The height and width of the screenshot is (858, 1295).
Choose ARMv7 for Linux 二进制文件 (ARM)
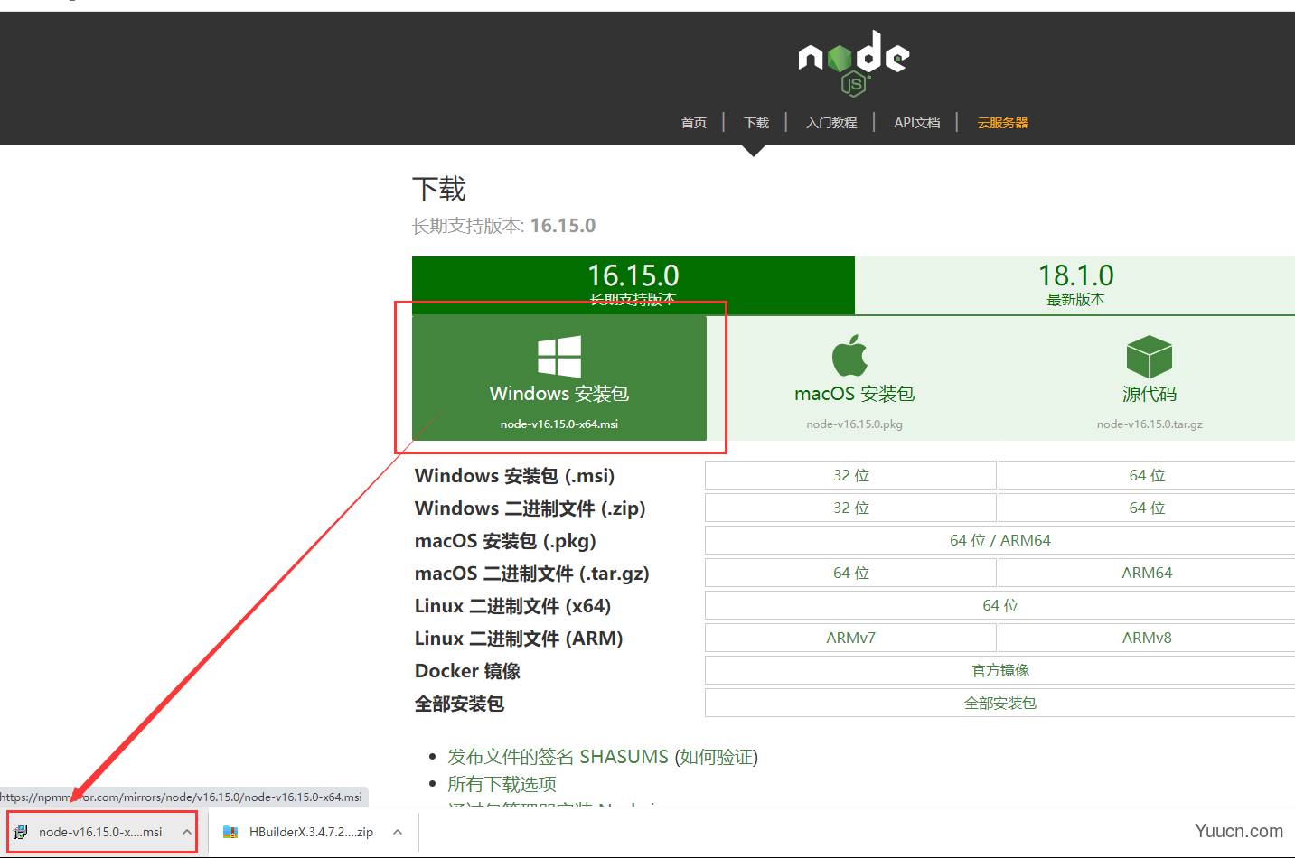click(x=850, y=638)
